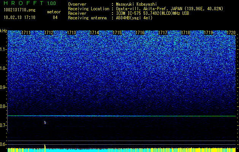
Task: Click the HROFFT 1.0.0 title text
Action: click(x=30, y=3)
